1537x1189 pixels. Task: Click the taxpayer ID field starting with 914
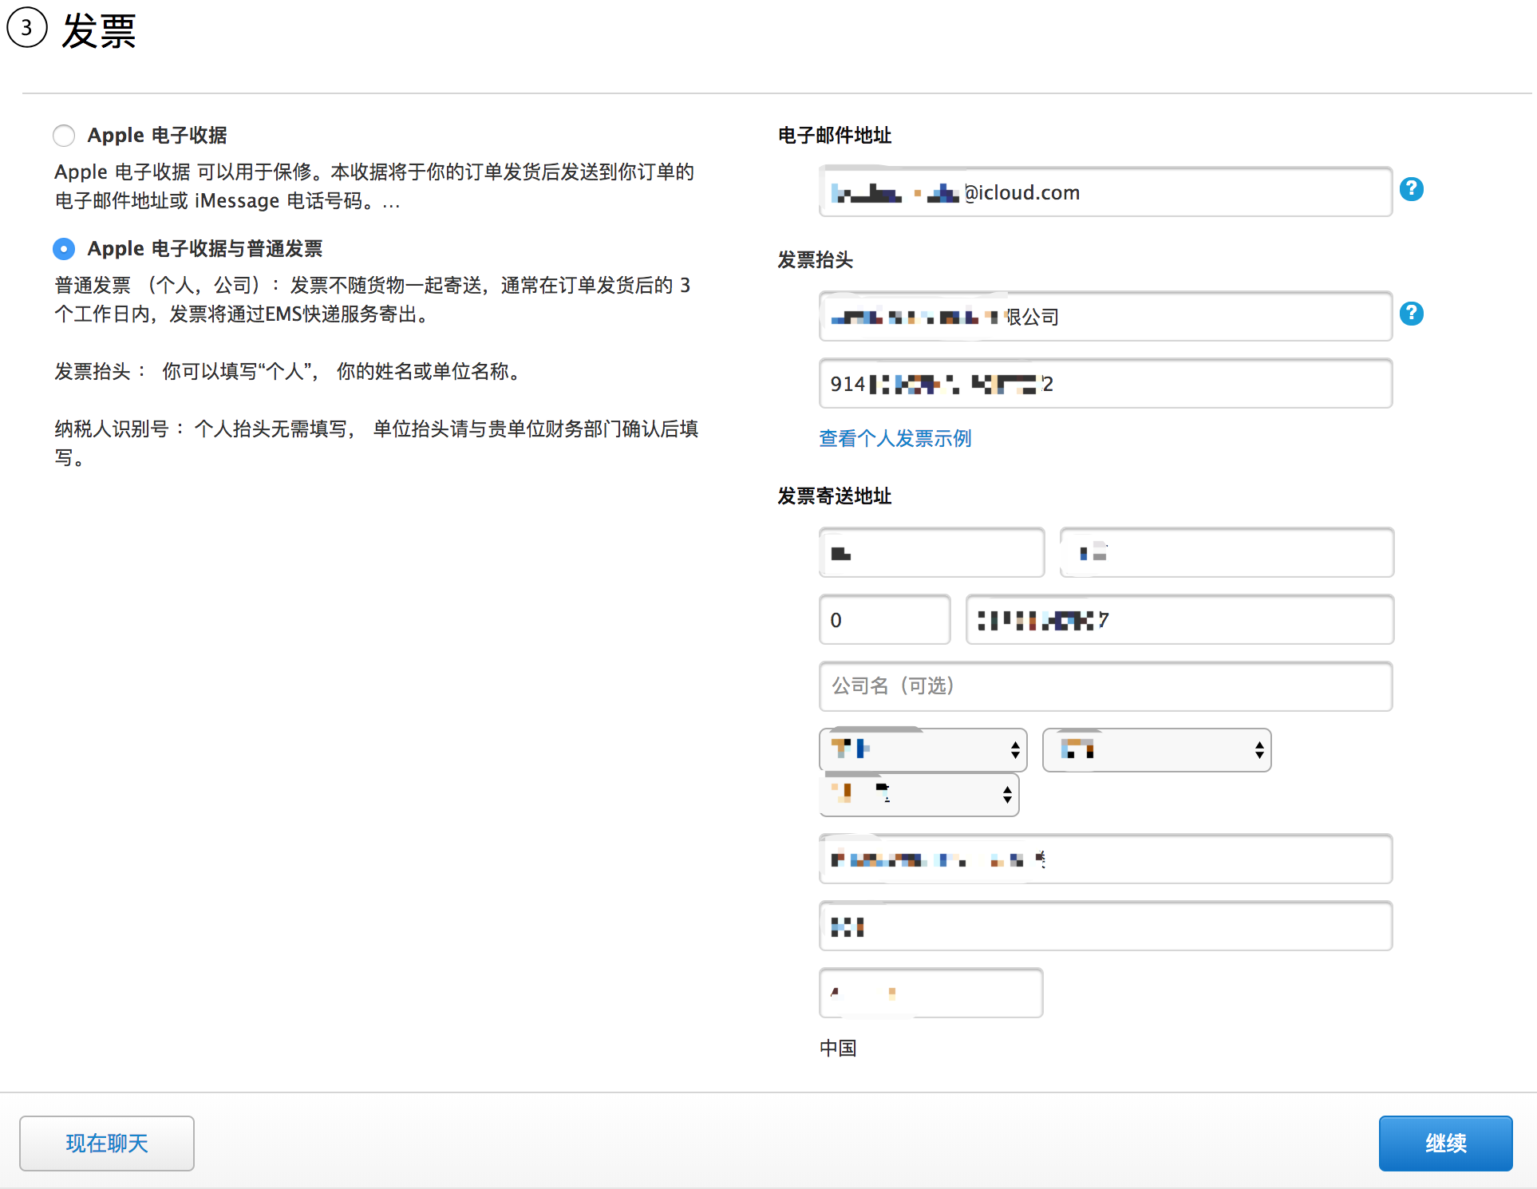1105,383
